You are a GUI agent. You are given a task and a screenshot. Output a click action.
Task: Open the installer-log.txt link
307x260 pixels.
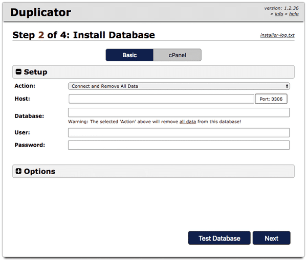[277, 35]
